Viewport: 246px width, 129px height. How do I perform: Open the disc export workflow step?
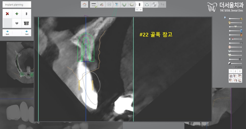pos(154,4)
